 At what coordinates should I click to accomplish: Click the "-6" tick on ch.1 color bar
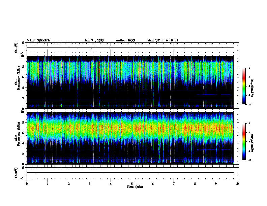(249, 68)
